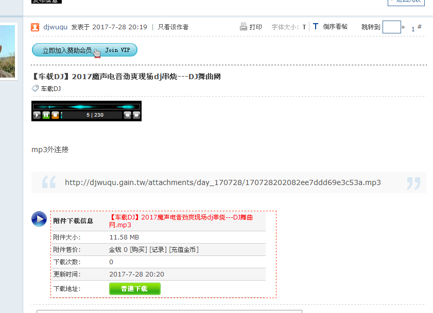Click the printer icon
Image resolution: width=433 pixels, height=313 pixels.
(x=244, y=27)
